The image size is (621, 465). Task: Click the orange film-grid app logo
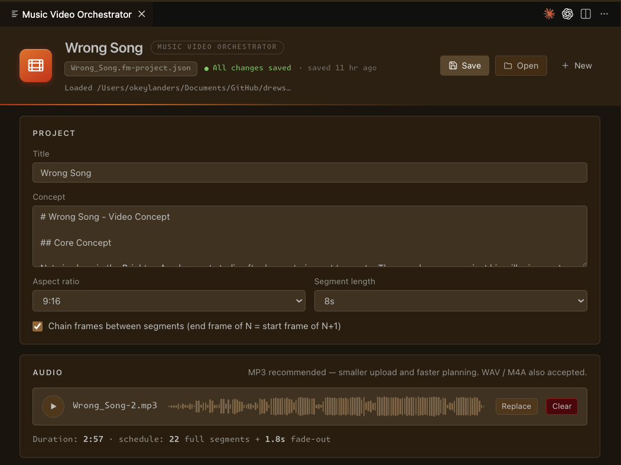click(35, 66)
